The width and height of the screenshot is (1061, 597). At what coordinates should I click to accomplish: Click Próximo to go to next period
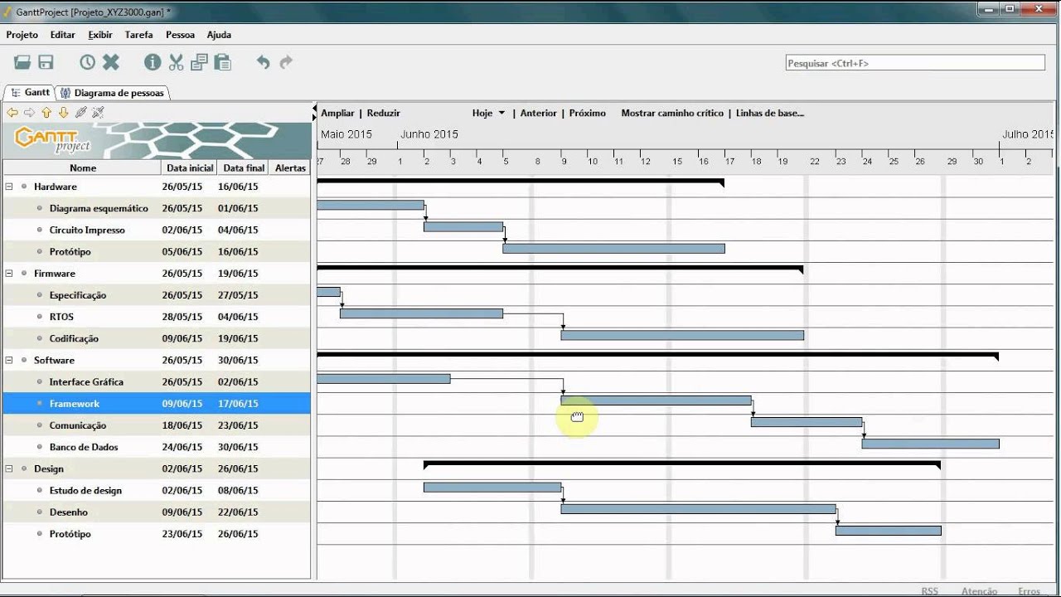[587, 113]
